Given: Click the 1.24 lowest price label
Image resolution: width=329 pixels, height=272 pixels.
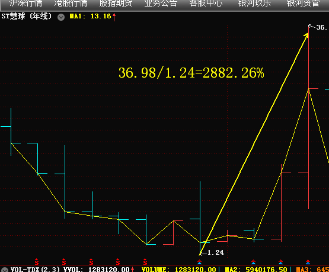Looking at the screenshot, I should click(216, 252).
